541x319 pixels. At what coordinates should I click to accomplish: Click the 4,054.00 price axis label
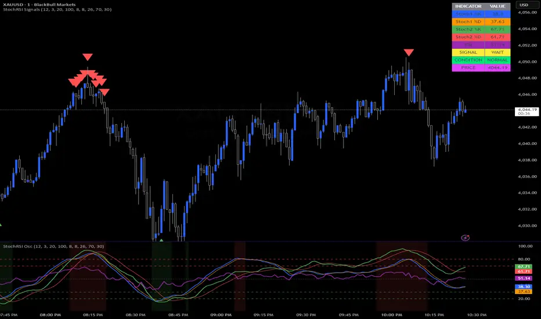click(527, 29)
